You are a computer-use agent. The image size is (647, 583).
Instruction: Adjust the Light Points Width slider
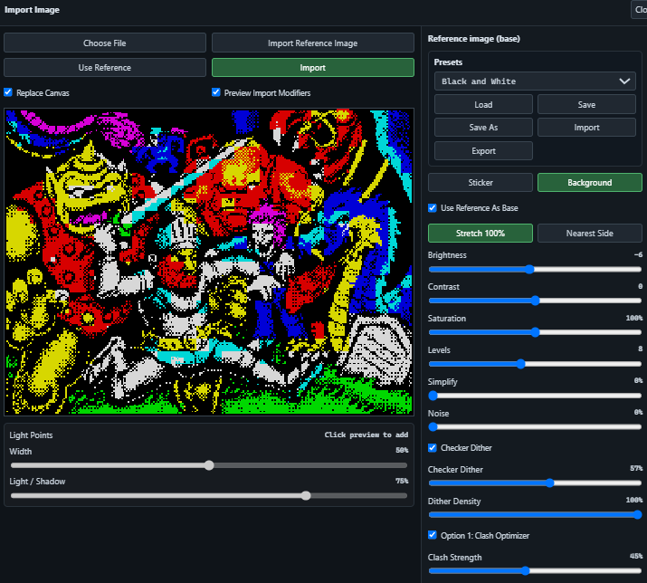coord(209,465)
